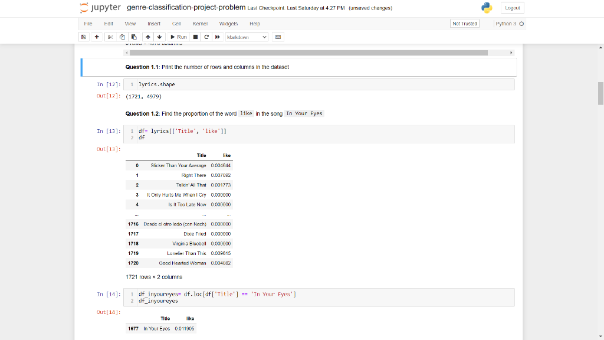Viewport: 604px width, 340px height.
Task: Save the notebook using the save icon
Action: [84, 37]
